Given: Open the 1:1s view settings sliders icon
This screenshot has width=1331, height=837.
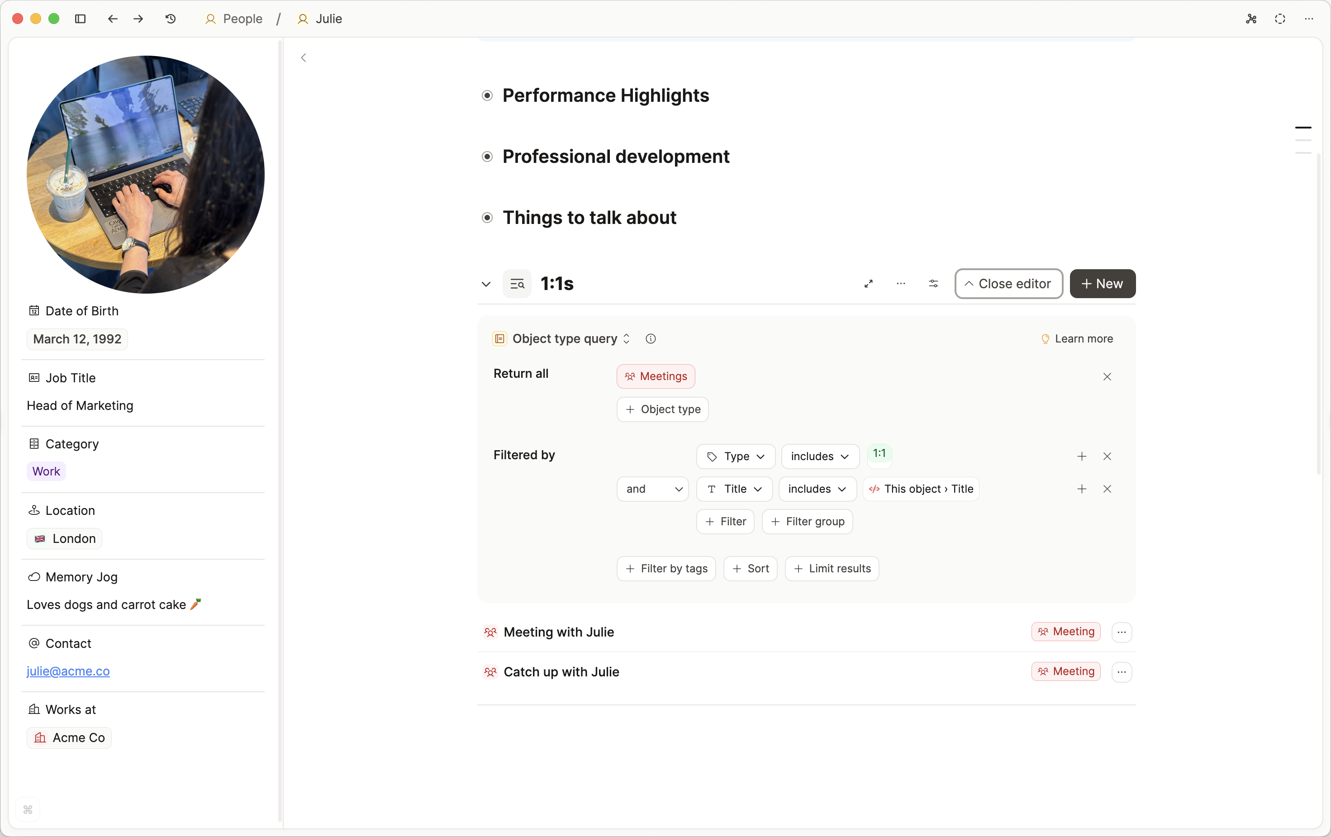Looking at the screenshot, I should (933, 284).
